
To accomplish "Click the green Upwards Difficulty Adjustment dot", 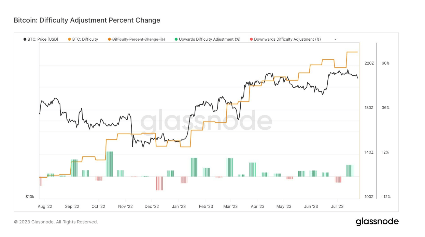I will click(176, 39).
